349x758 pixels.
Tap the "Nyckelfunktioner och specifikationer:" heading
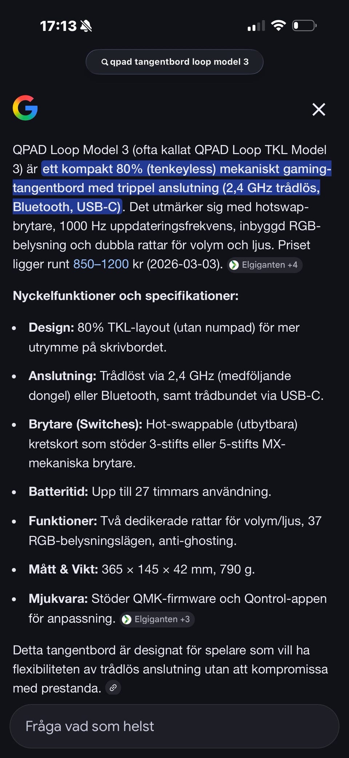(x=125, y=296)
